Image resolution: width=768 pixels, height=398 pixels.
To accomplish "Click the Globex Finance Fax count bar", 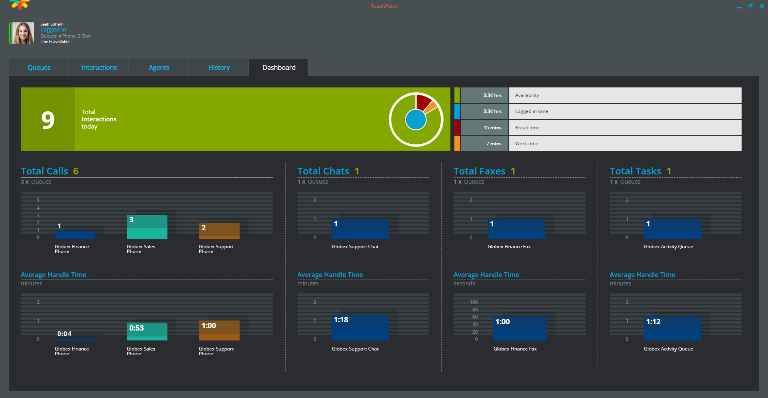I will click(x=516, y=229).
